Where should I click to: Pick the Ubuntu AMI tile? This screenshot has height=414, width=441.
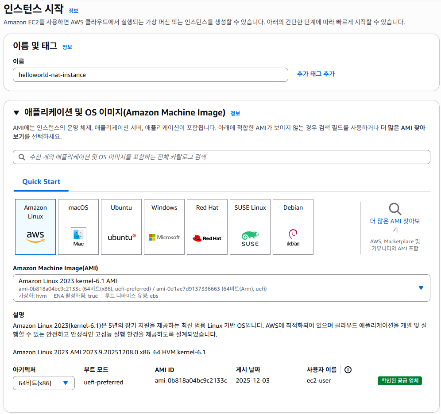pos(121,226)
